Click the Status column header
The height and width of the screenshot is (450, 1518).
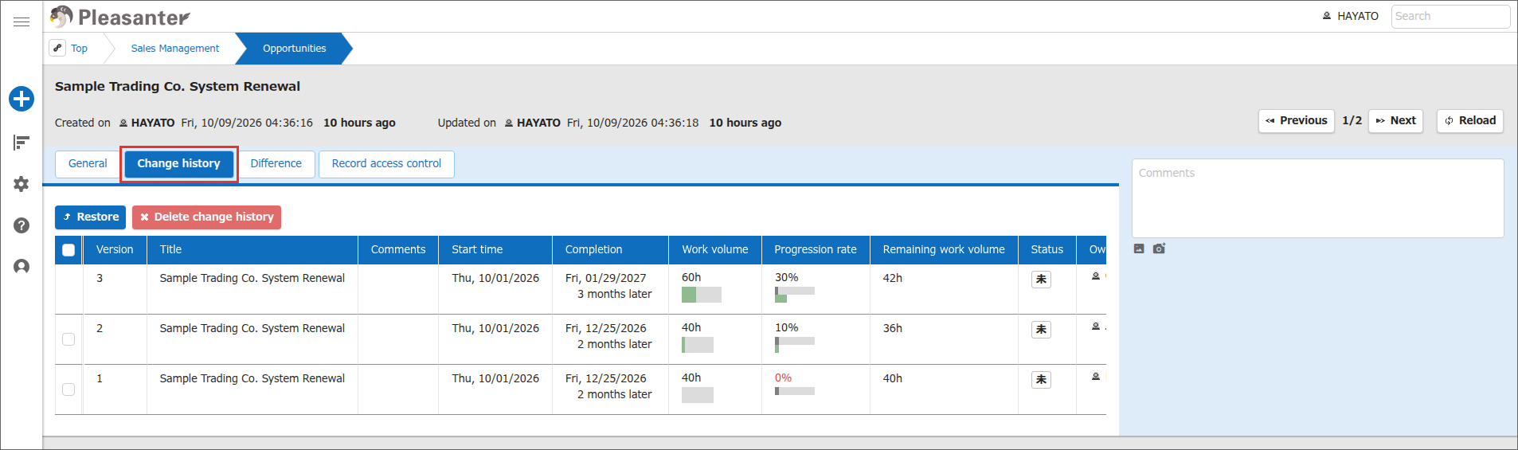pyautogui.click(x=1047, y=249)
